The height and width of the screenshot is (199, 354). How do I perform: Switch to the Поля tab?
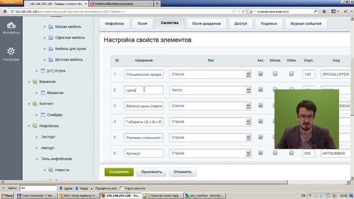click(x=142, y=24)
